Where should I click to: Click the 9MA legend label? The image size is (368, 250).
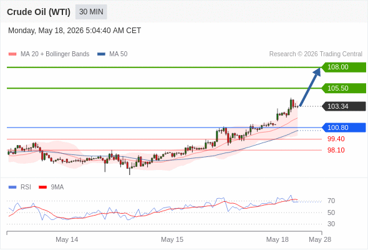[x=57, y=187]
